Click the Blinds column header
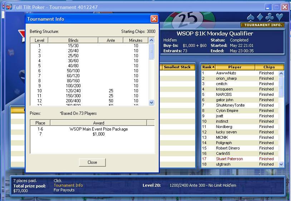This screenshot has height=201, width=291. [x=73, y=40]
